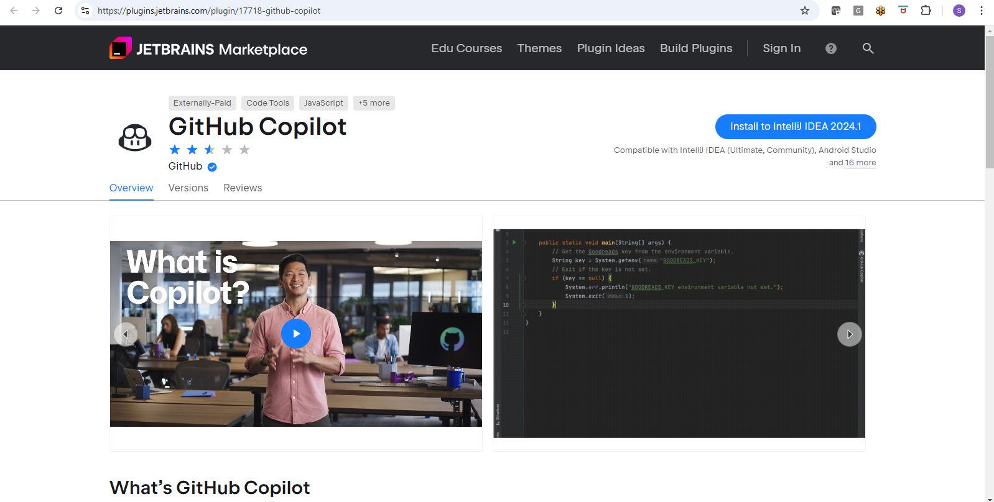The width and height of the screenshot is (994, 502).
Task: Open Edu Courses in navigation
Action: [467, 48]
